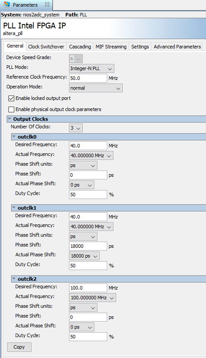Open outclk2 Phase Shift units dropdown
This screenshot has width=206, height=358.
pyautogui.click(x=83, y=307)
